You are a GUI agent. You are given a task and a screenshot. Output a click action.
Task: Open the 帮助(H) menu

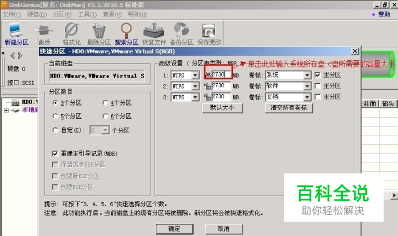click(137, 14)
